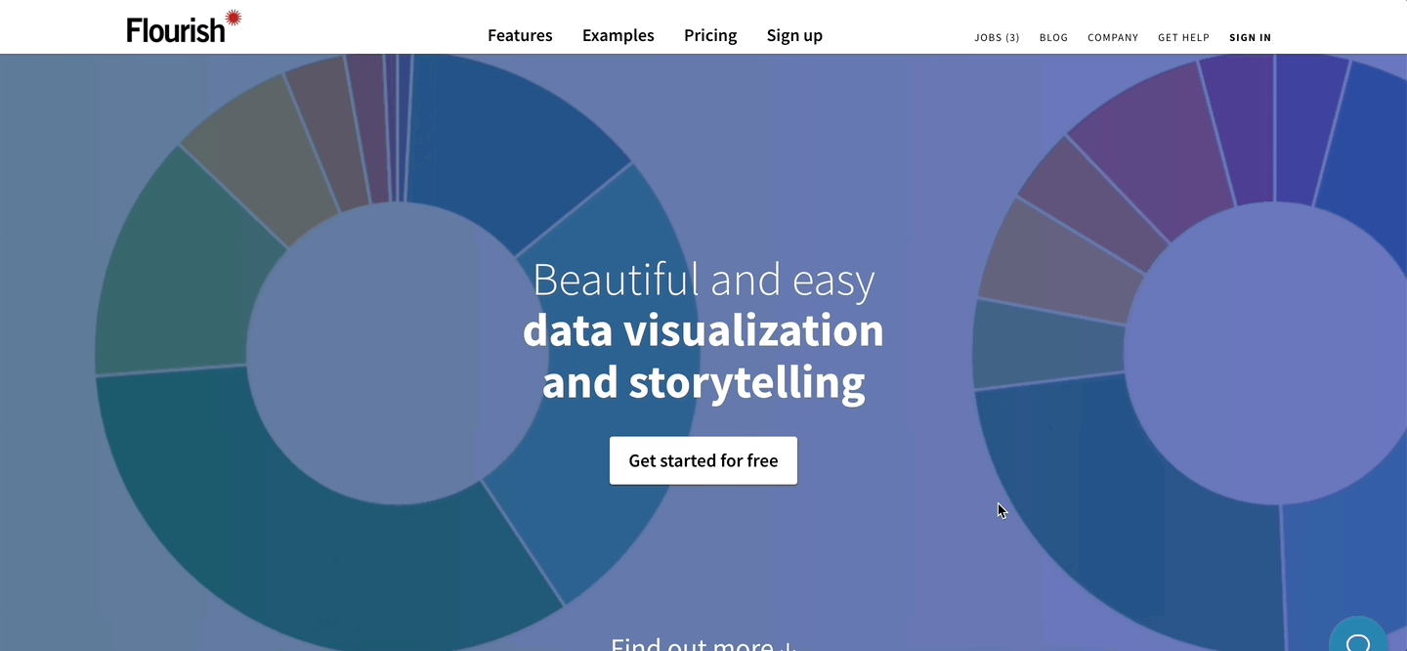The height and width of the screenshot is (651, 1407).
Task: Click Sign In in the header
Action: [x=1250, y=37]
